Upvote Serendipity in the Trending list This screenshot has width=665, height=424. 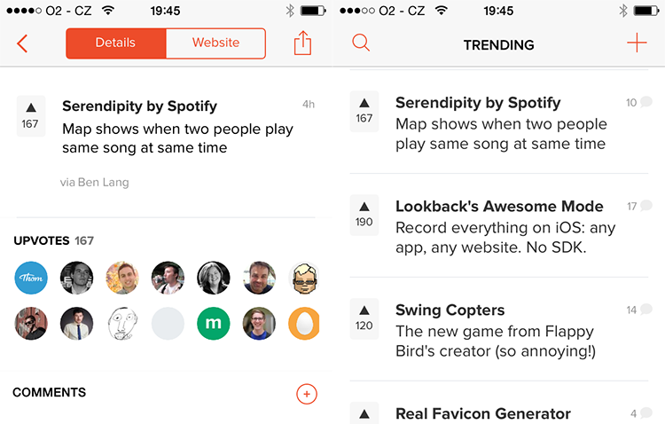364,111
